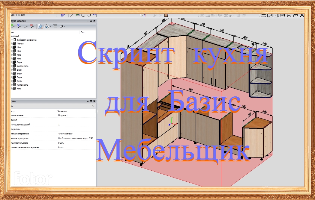Image resolution: width=315 pixels, height=200 pixels.
Task: Click the diagonal-split view icon in right toolbar
Action: [270, 15]
